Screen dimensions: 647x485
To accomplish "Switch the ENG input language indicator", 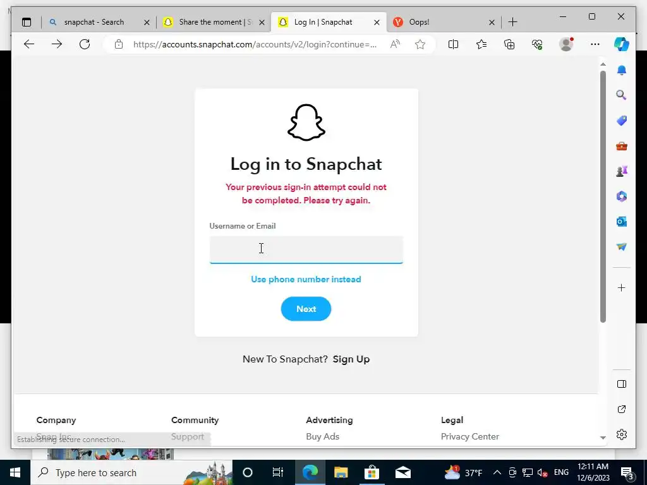I will [561, 472].
